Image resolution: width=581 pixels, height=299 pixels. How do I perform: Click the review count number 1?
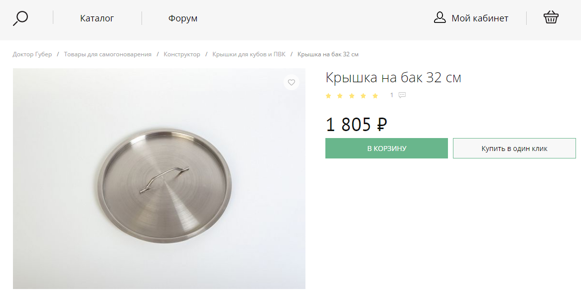point(392,95)
